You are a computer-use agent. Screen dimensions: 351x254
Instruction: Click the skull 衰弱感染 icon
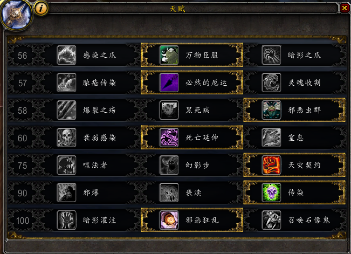pos(66,138)
